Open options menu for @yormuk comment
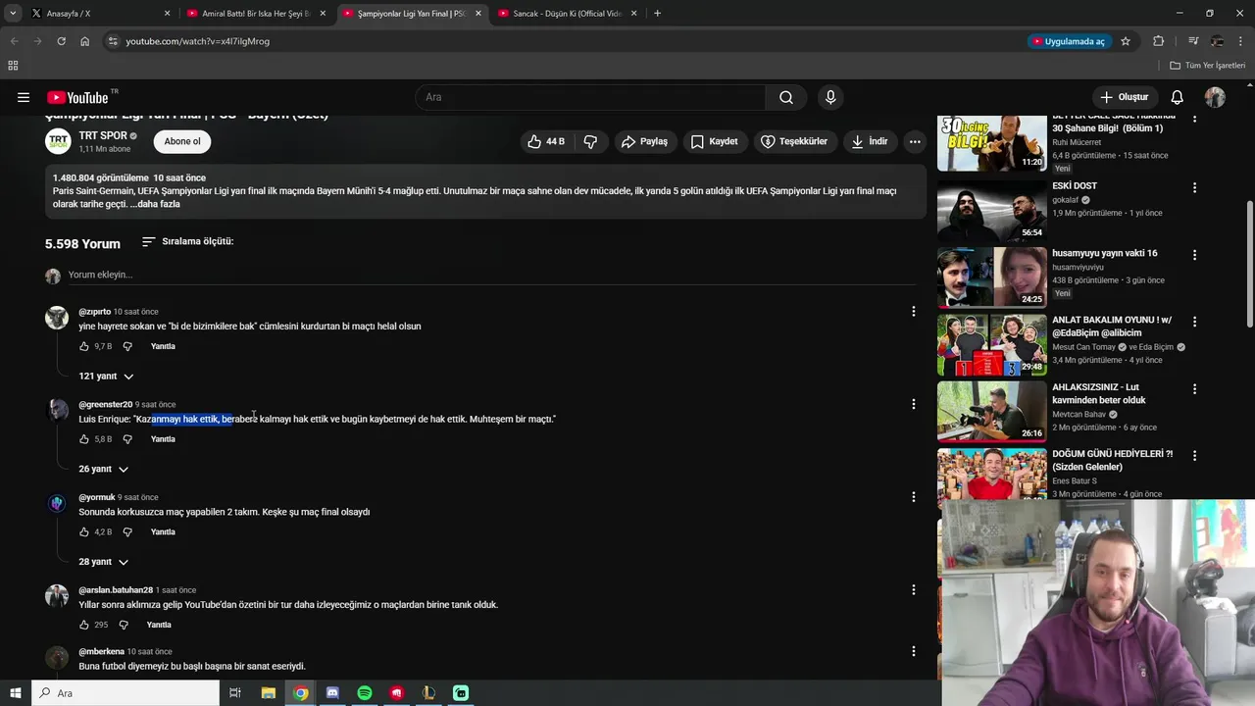 [913, 497]
